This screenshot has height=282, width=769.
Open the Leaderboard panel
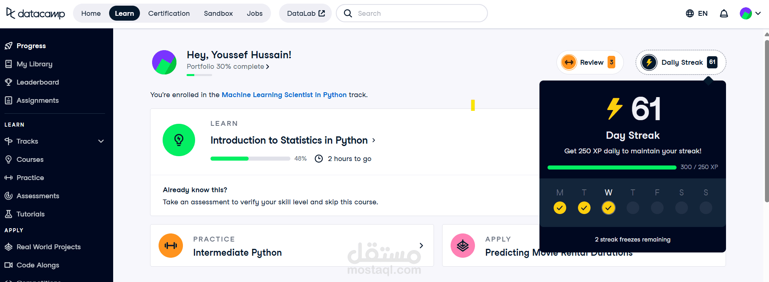37,82
